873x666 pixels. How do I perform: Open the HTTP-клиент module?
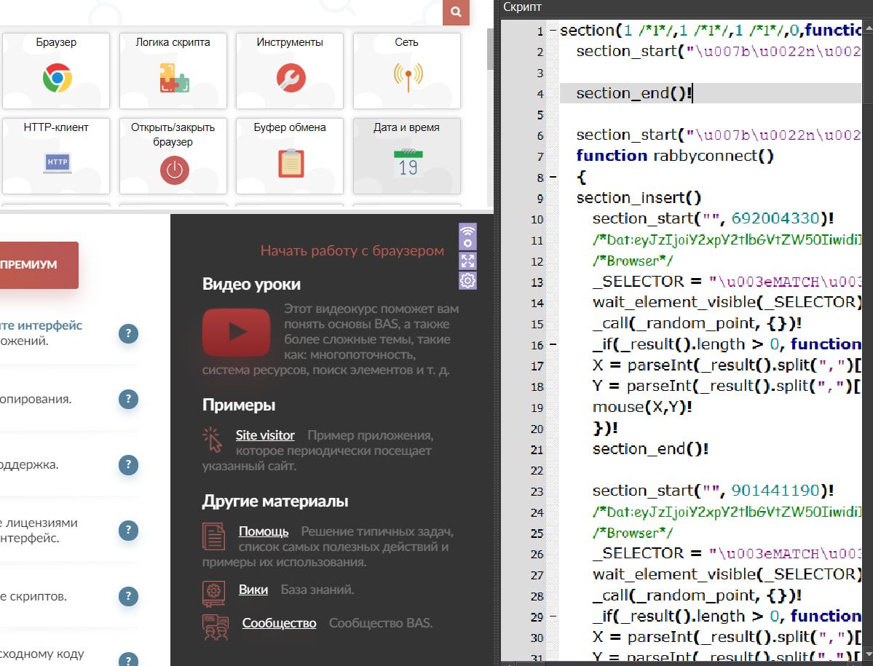pyautogui.click(x=56, y=156)
